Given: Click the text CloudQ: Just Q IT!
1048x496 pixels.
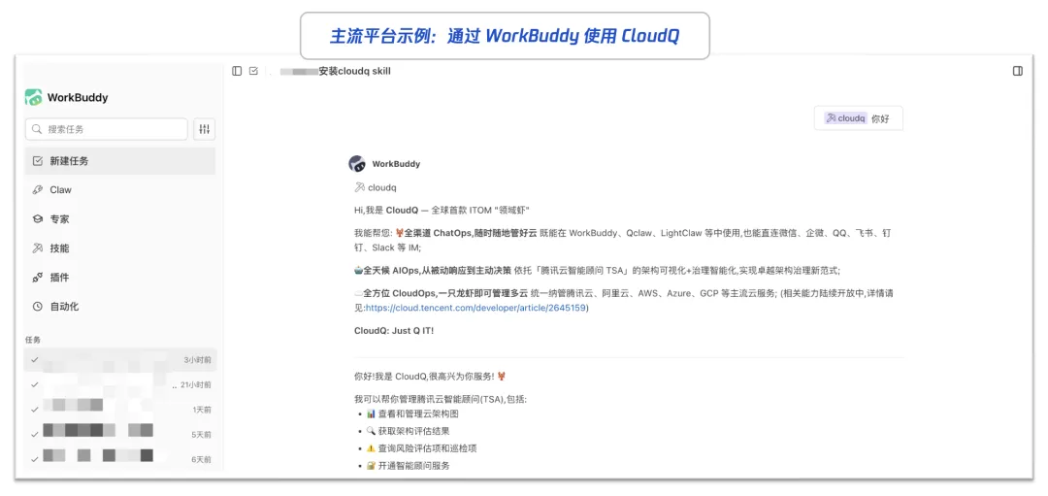Looking at the screenshot, I should (394, 330).
